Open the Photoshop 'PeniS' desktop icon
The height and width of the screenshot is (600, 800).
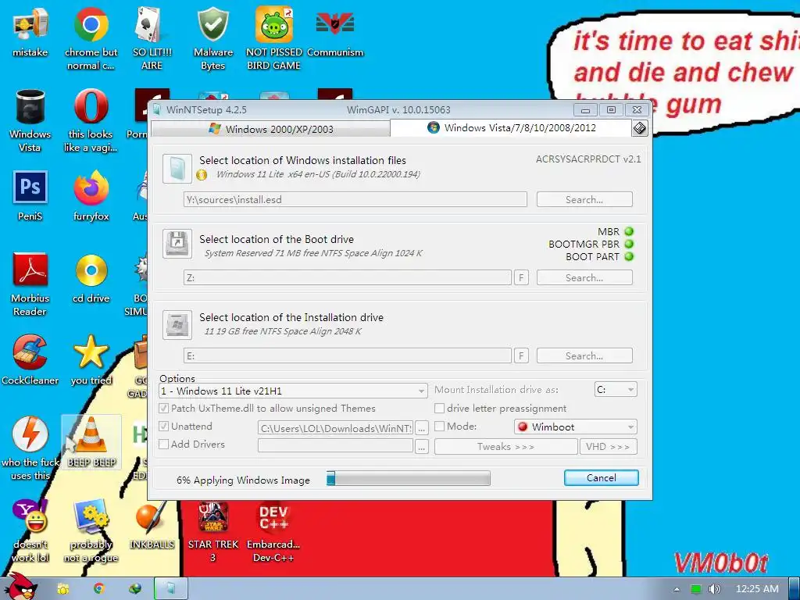point(30,196)
